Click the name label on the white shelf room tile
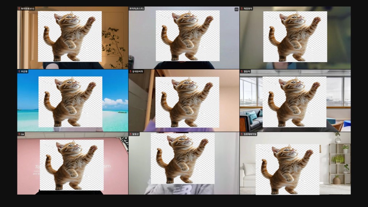Image resolution: width=368 pixels, height=207 pixels. coord(250,134)
